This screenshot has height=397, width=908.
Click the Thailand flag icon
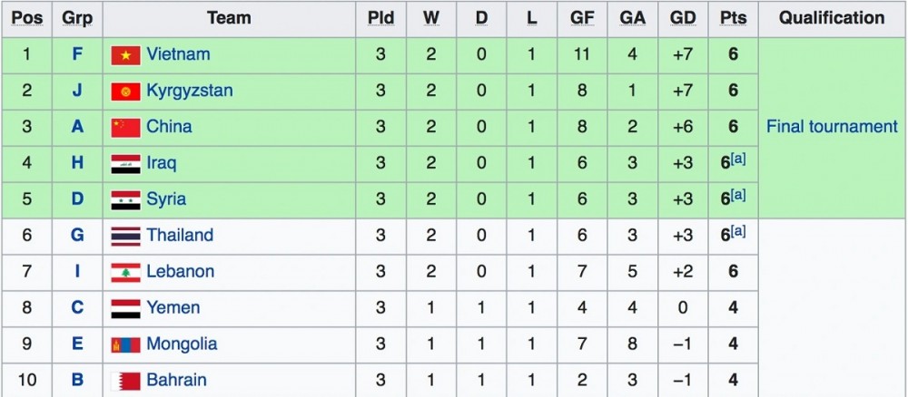point(125,237)
